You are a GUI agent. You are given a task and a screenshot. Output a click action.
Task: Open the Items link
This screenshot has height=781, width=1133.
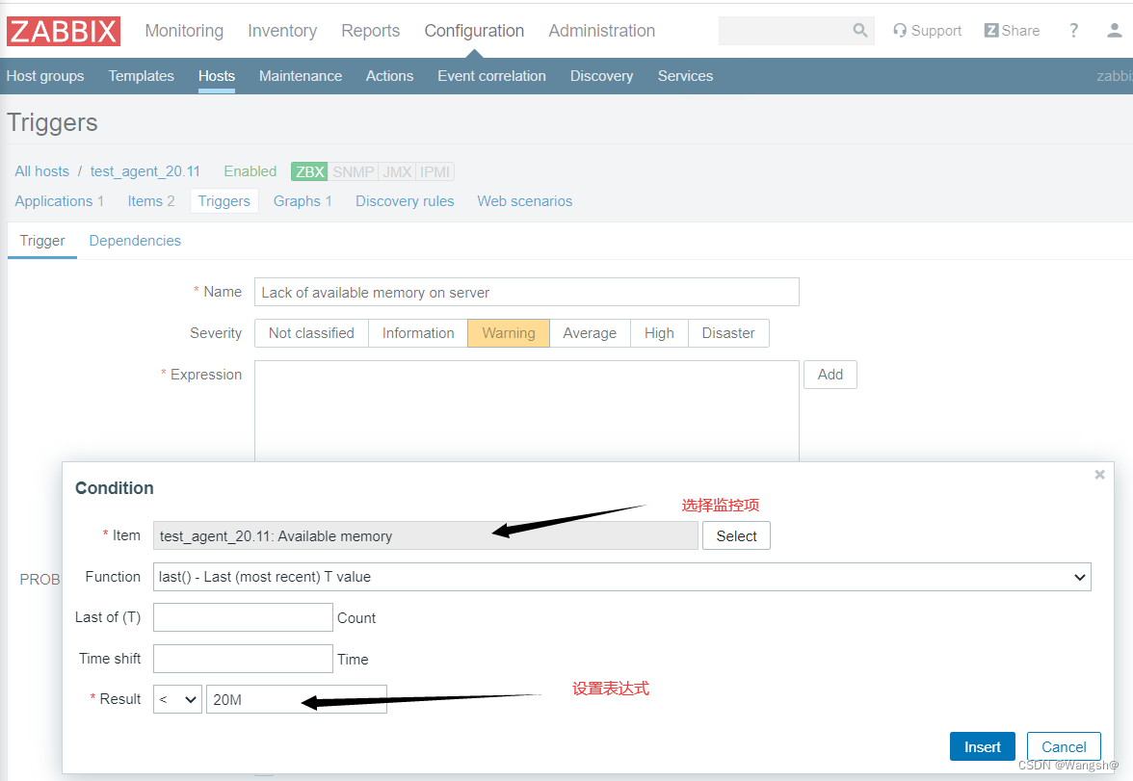click(x=145, y=201)
